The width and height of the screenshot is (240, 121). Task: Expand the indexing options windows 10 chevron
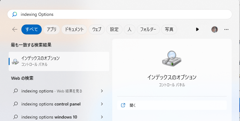coord(102,117)
